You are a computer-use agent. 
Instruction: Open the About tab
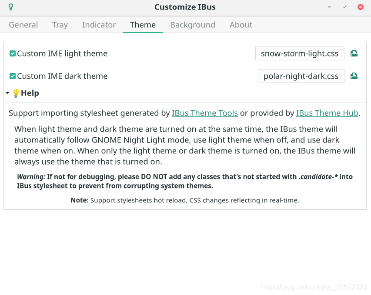[x=241, y=25]
